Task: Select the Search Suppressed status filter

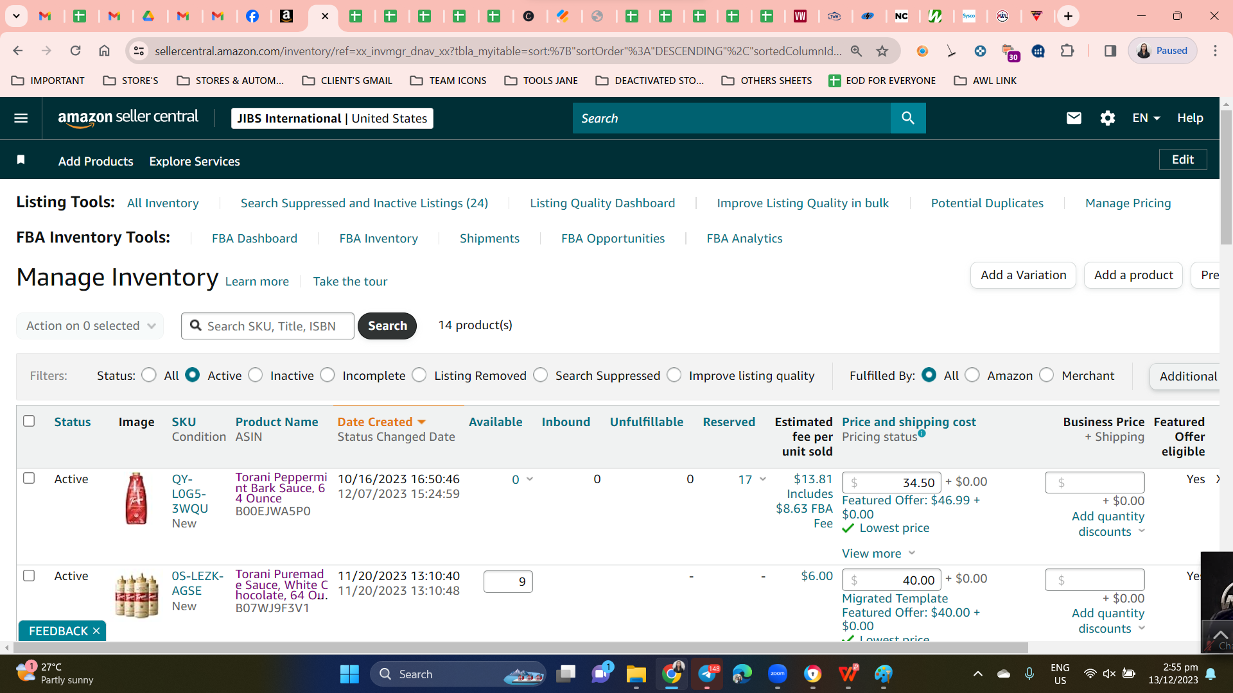Action: (541, 375)
